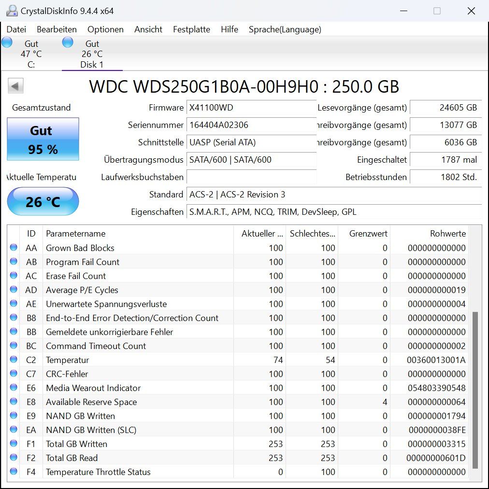Click raw value 00360013001A
Viewport: 489px width, 489px height.
pyautogui.click(x=436, y=360)
